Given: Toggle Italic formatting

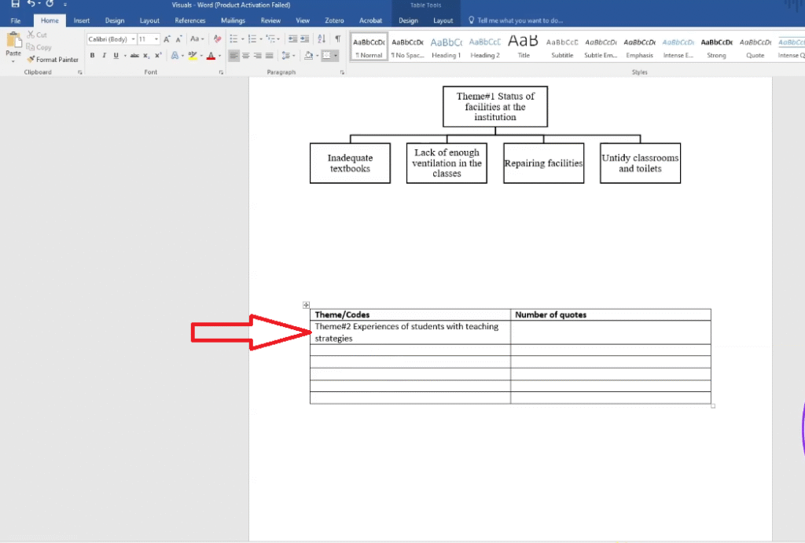Looking at the screenshot, I should coord(104,56).
